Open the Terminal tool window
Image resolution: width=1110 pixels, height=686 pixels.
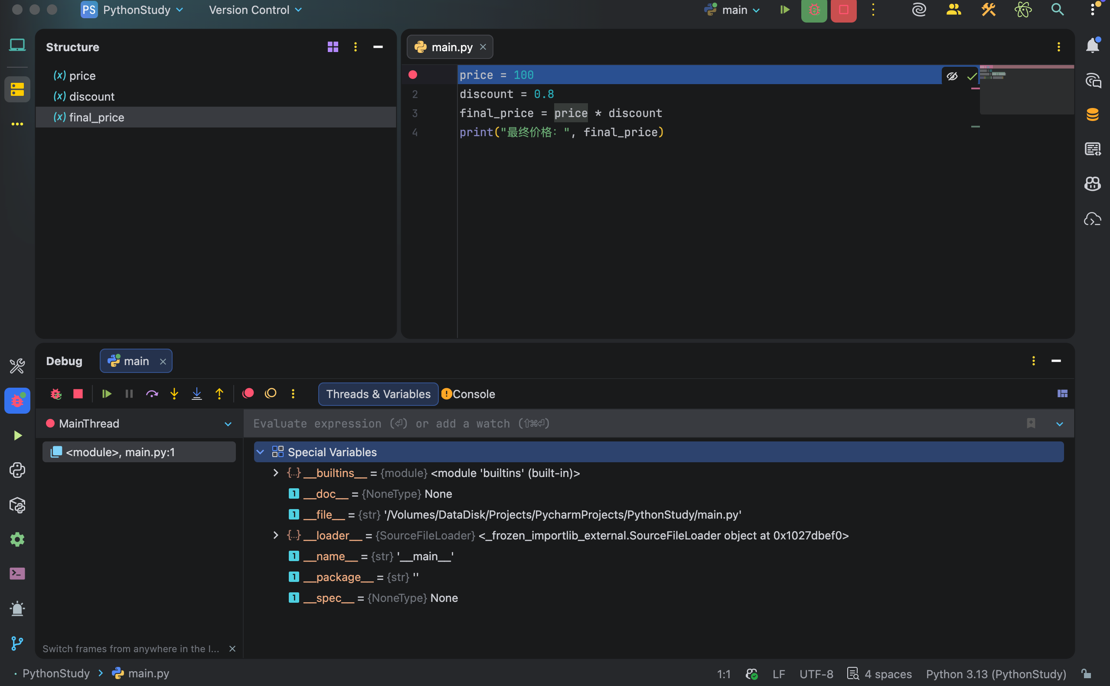coord(17,574)
